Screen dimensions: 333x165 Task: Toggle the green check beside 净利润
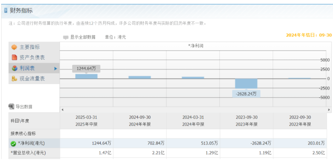[13, 144]
